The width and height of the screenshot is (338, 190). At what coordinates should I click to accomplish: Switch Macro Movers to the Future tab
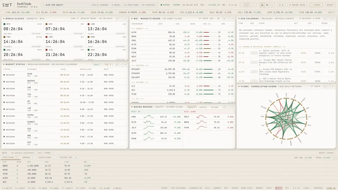[215, 107]
